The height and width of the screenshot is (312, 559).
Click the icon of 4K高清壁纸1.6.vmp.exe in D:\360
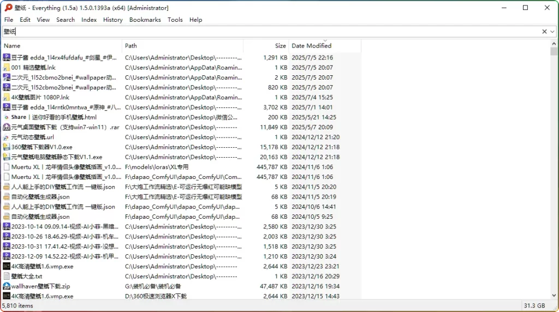(6, 296)
